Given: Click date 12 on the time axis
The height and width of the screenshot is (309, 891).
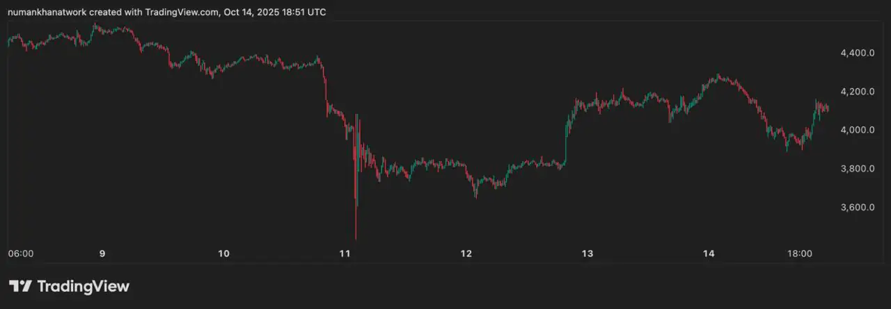Looking at the screenshot, I should click(466, 254).
